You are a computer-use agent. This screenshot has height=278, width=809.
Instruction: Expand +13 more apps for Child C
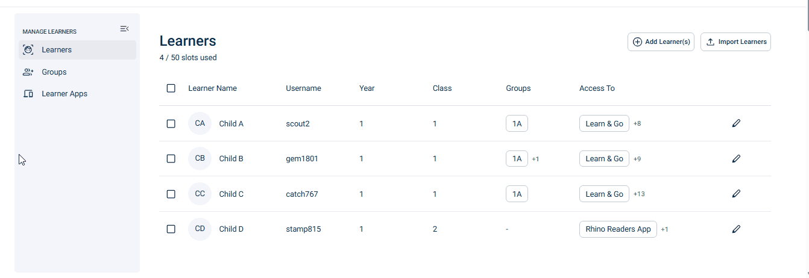pos(639,194)
